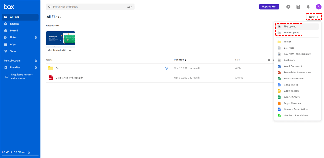Image resolution: width=324 pixels, height=158 pixels.
Task: Sort by the Size column header
Action: 237,60
